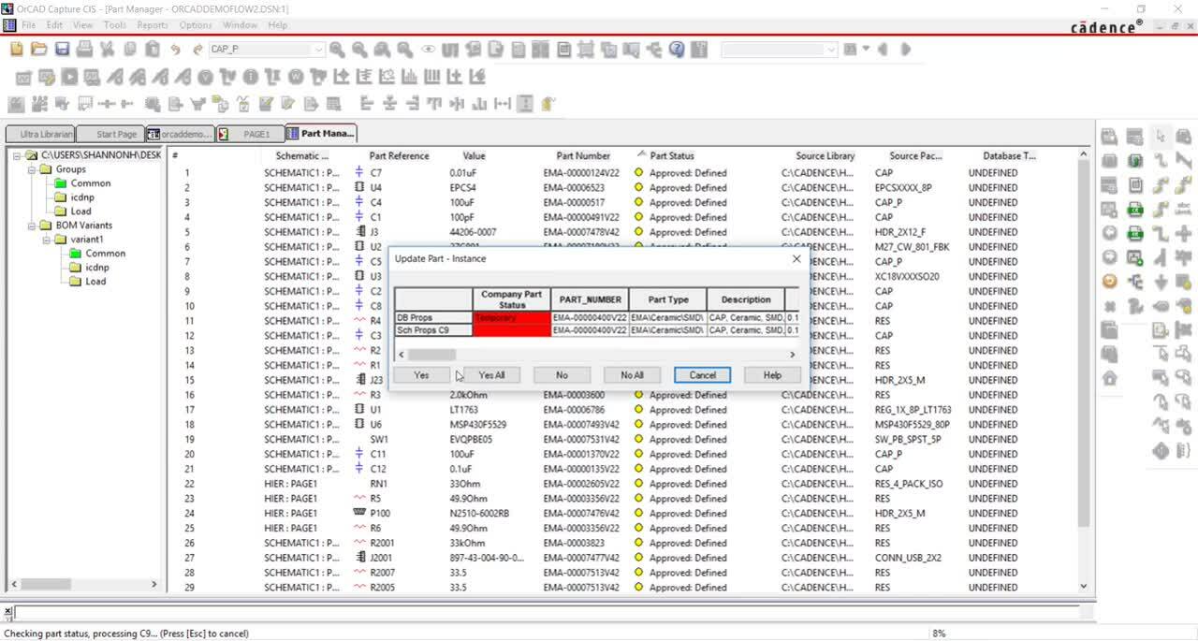Click Cancel in Update Part dialog
The height and width of the screenshot is (641, 1198).
click(x=702, y=375)
